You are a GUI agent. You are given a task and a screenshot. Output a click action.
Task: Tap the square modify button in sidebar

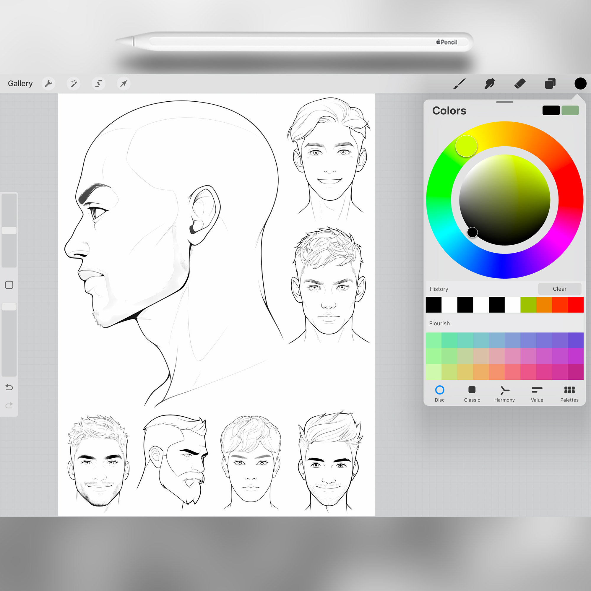pos(9,285)
